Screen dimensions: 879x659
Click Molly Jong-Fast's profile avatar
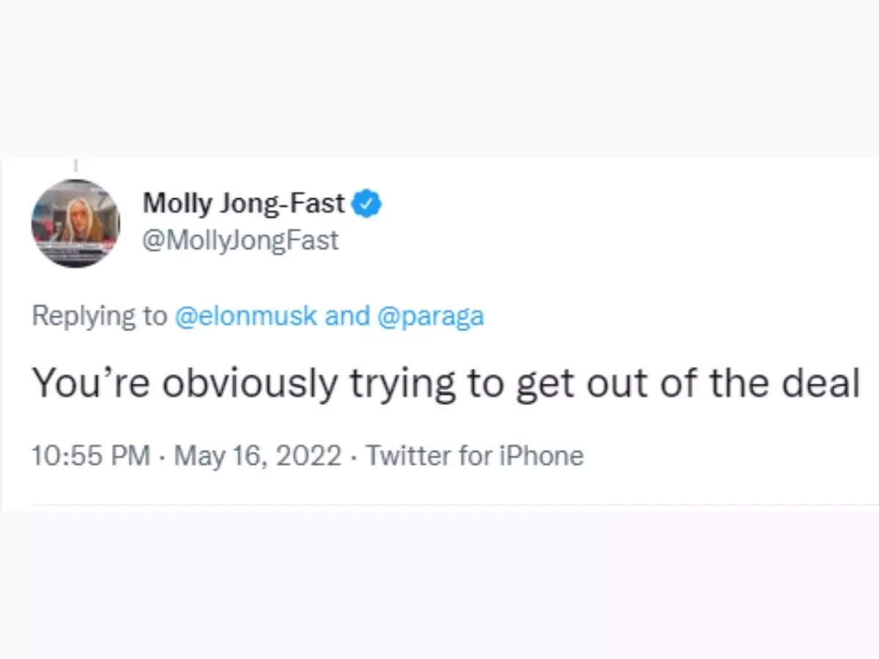point(75,223)
